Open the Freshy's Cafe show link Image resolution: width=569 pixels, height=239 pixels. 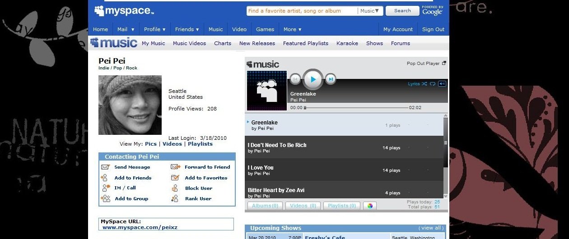(325, 237)
